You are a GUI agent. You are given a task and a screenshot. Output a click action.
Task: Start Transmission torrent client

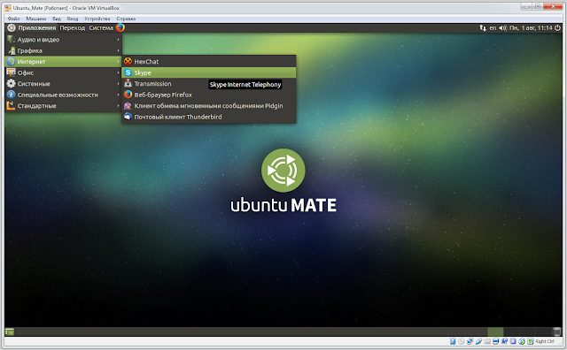pos(209,84)
